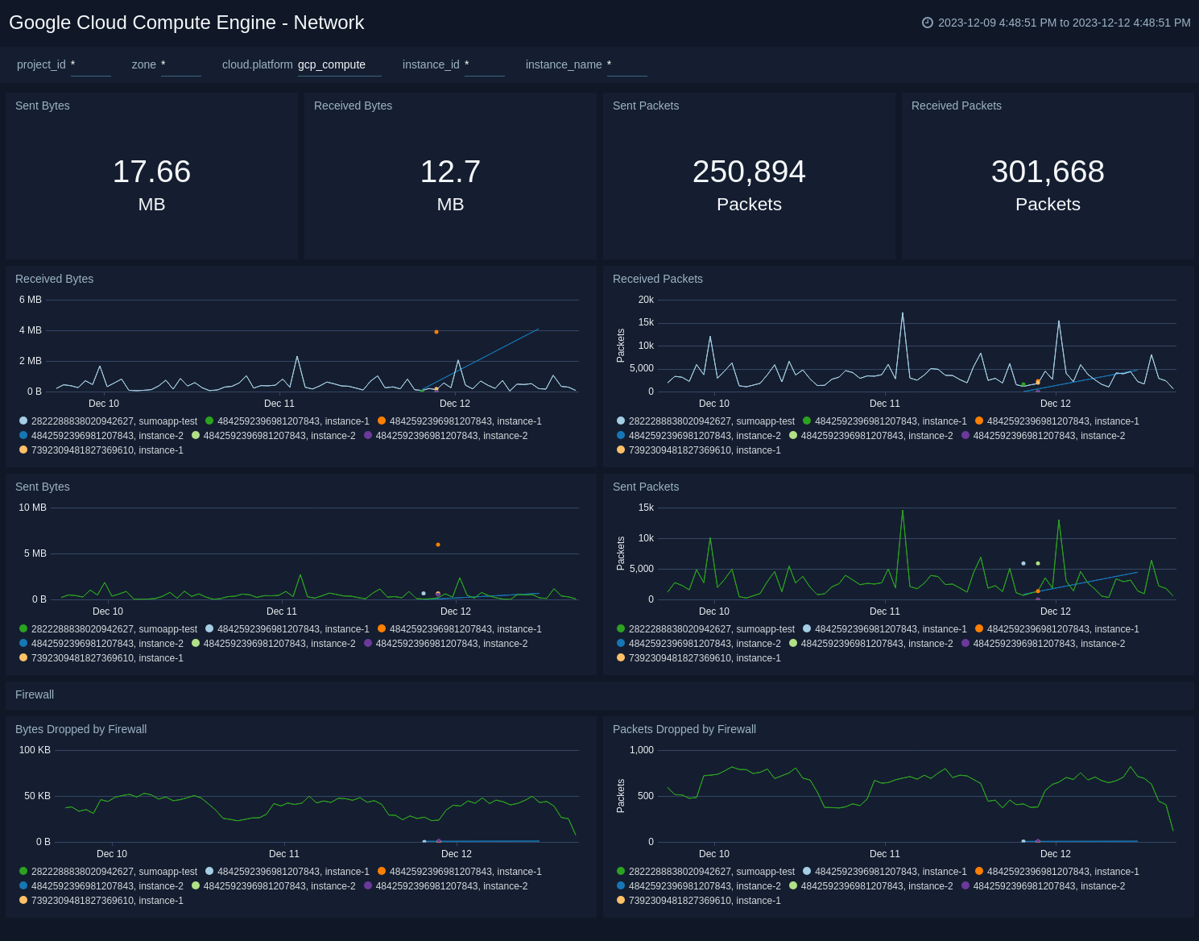Change the cloud.platform filter value gcp_compute
The width and height of the screenshot is (1199, 941).
tap(340, 65)
